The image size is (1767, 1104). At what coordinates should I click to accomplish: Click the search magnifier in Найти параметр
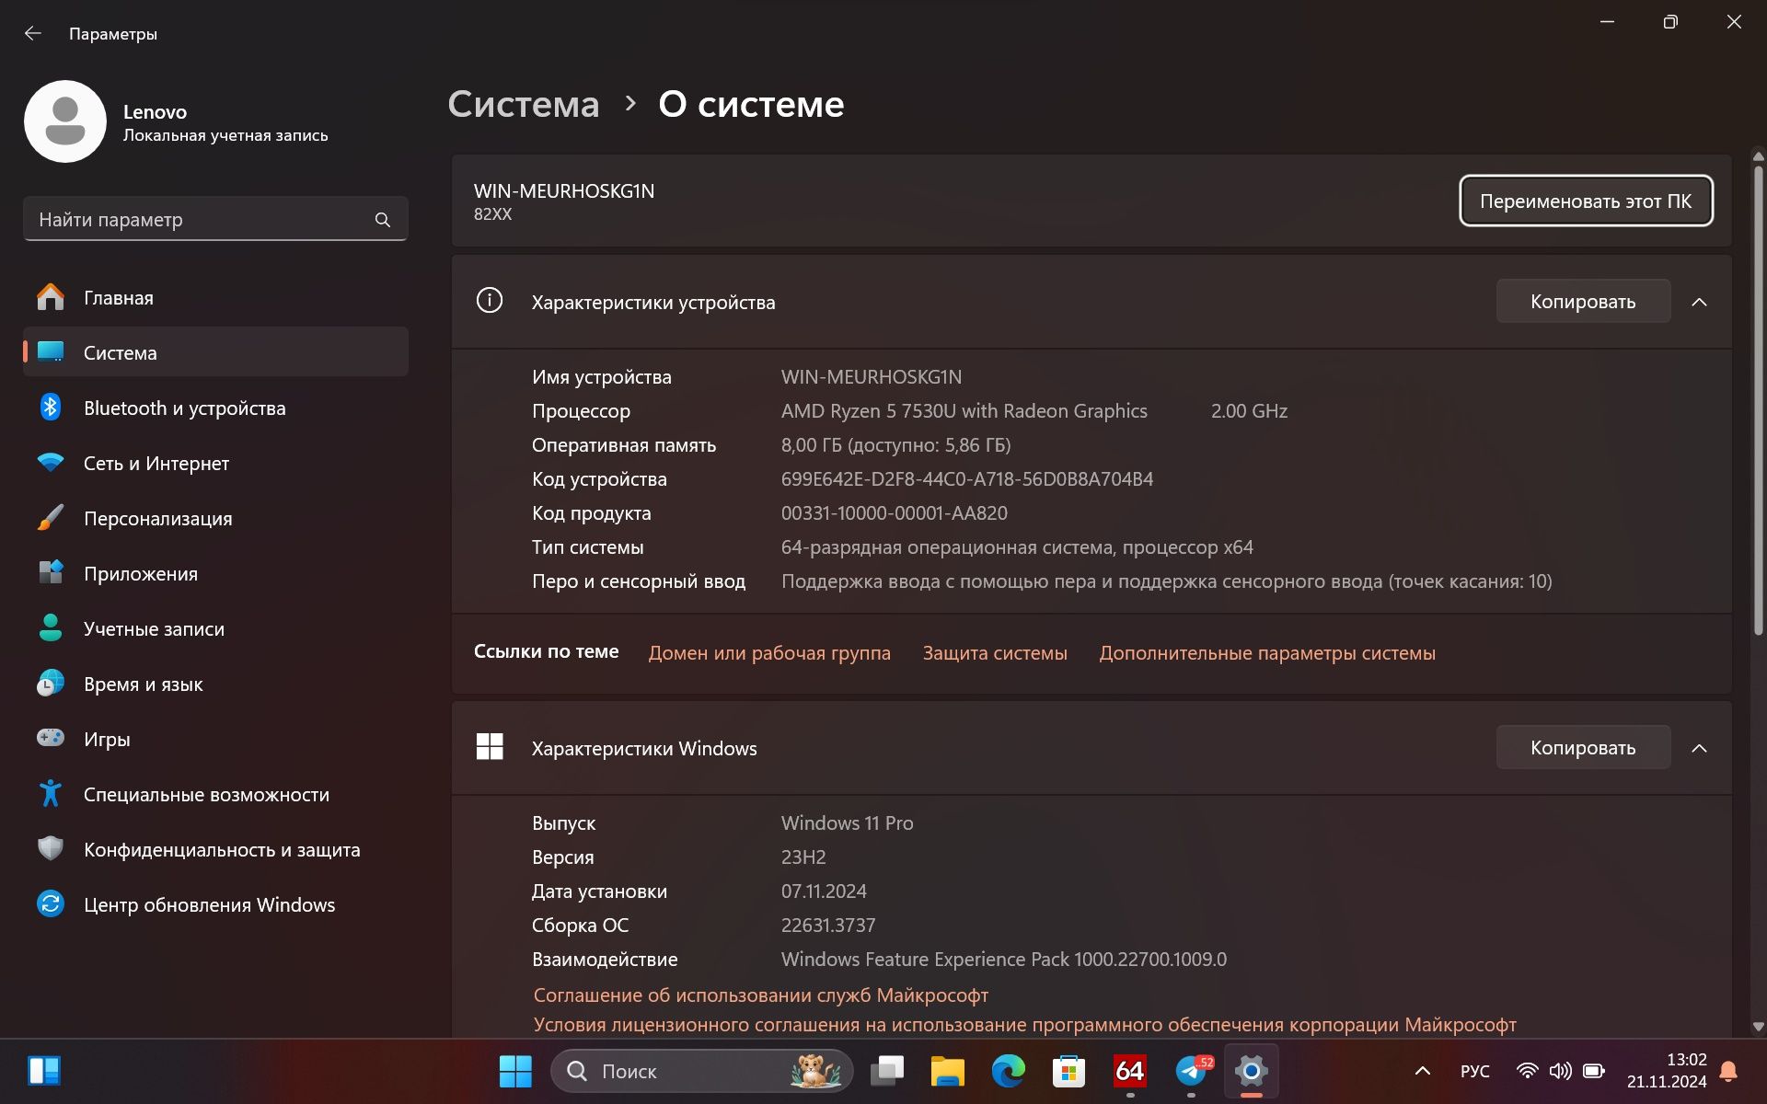[x=383, y=220]
